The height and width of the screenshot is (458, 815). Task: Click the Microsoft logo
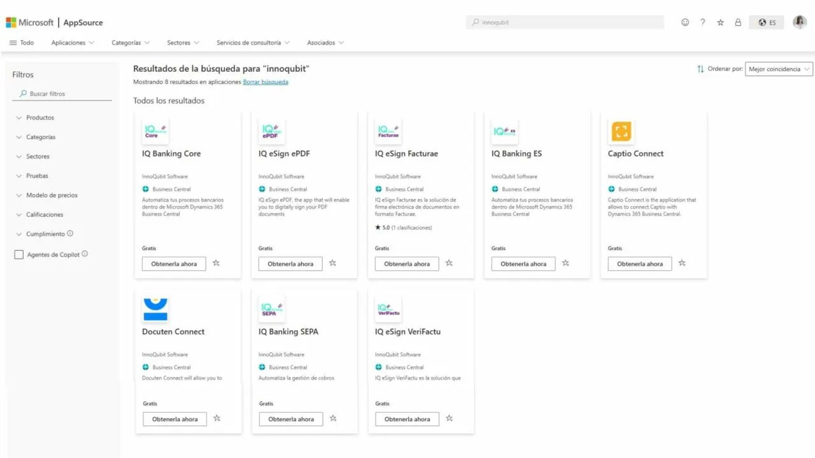tap(30, 22)
